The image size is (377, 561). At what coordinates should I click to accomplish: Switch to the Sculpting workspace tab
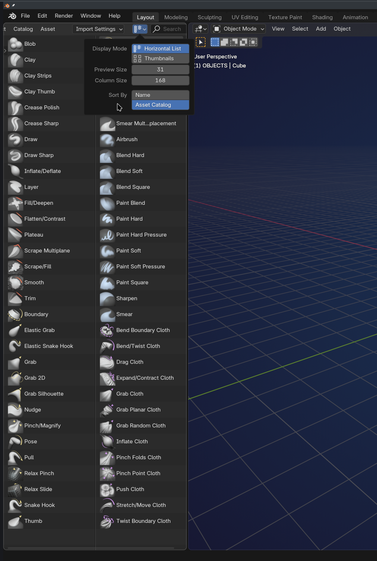tap(209, 17)
